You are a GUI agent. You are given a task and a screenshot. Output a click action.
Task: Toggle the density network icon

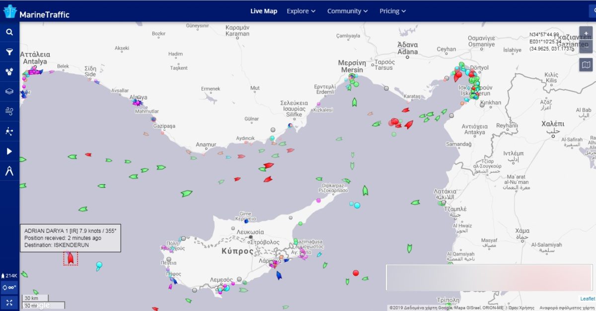coord(9,131)
